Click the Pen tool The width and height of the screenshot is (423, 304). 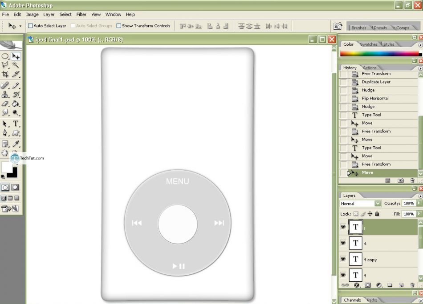[x=5, y=133]
